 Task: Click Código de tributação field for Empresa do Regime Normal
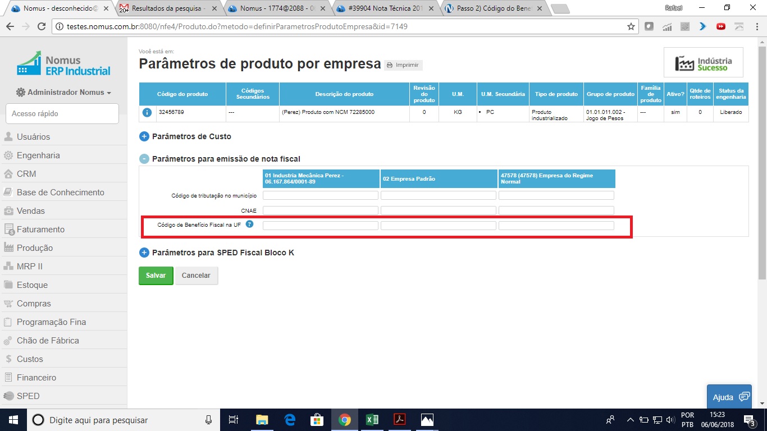click(x=556, y=195)
